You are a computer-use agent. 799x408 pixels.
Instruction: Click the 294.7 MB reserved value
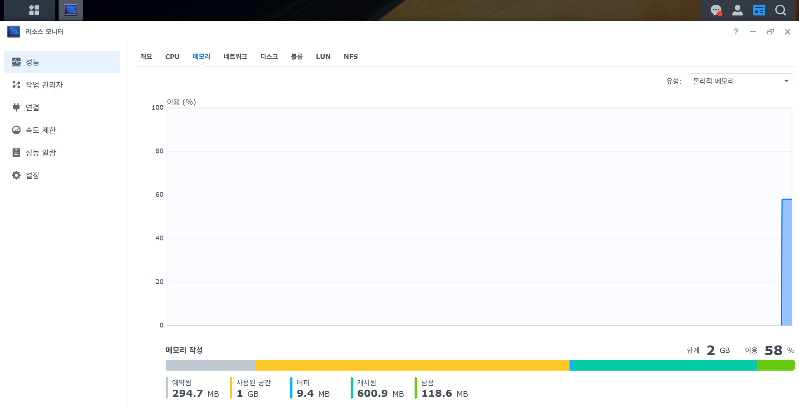(196, 394)
